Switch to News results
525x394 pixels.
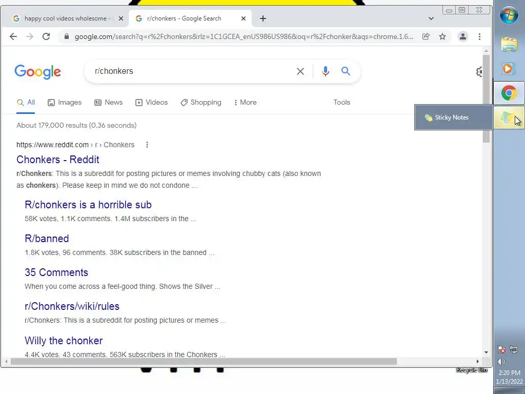(109, 103)
